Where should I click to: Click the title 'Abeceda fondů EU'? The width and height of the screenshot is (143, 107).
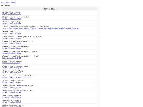click(x=9, y=32)
